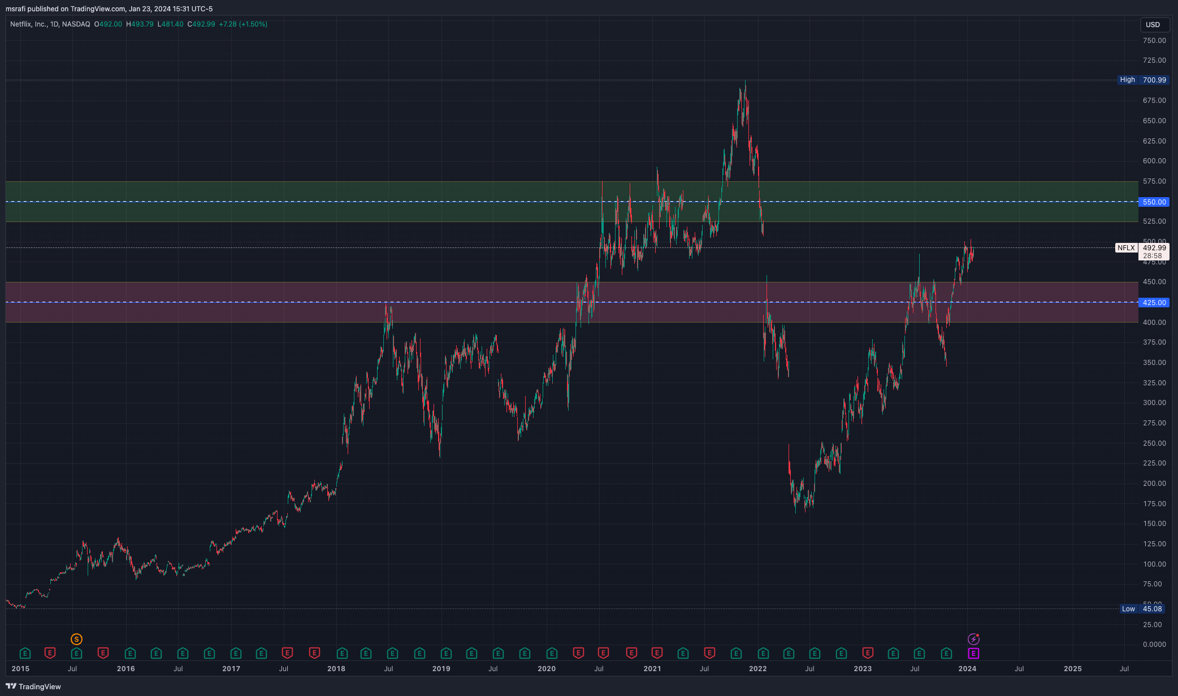
Task: Select the green resistance zone rectangle
Action: click(x=571, y=202)
